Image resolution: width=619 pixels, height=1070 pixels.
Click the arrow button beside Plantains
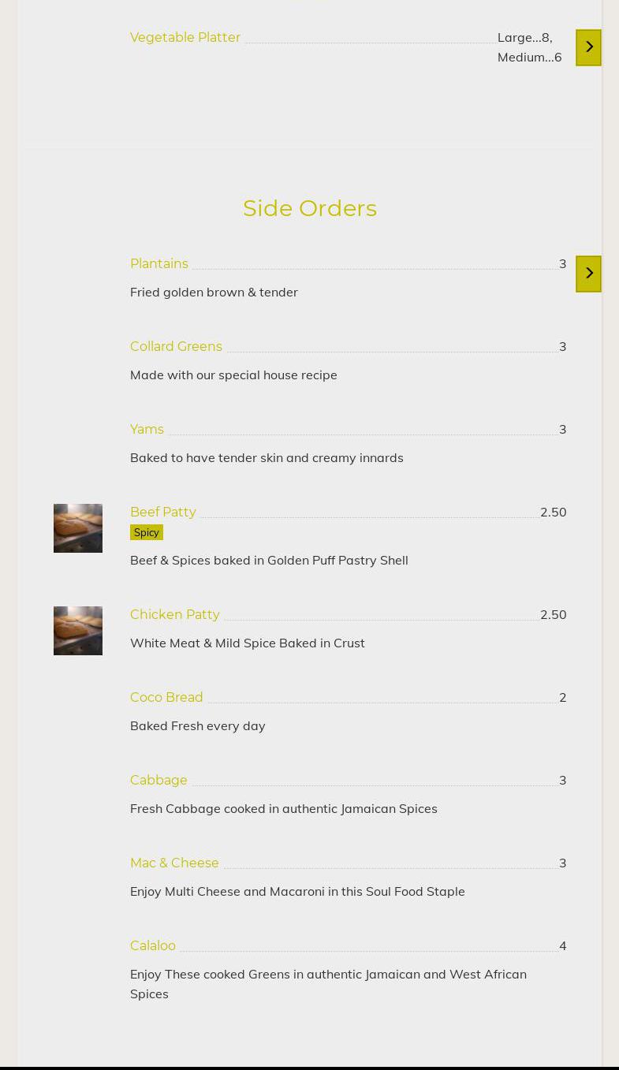[588, 274]
